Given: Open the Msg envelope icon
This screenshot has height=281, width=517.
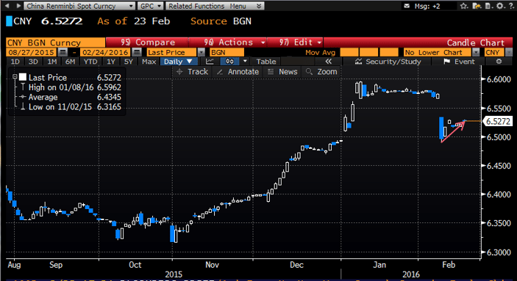Looking at the screenshot, I should click(x=407, y=6).
